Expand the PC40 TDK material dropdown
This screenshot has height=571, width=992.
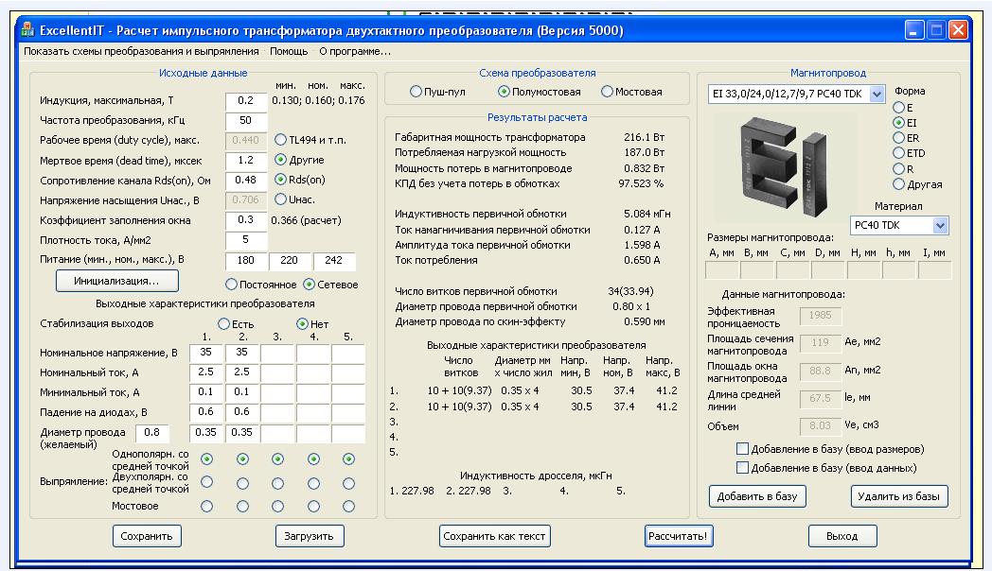point(939,225)
